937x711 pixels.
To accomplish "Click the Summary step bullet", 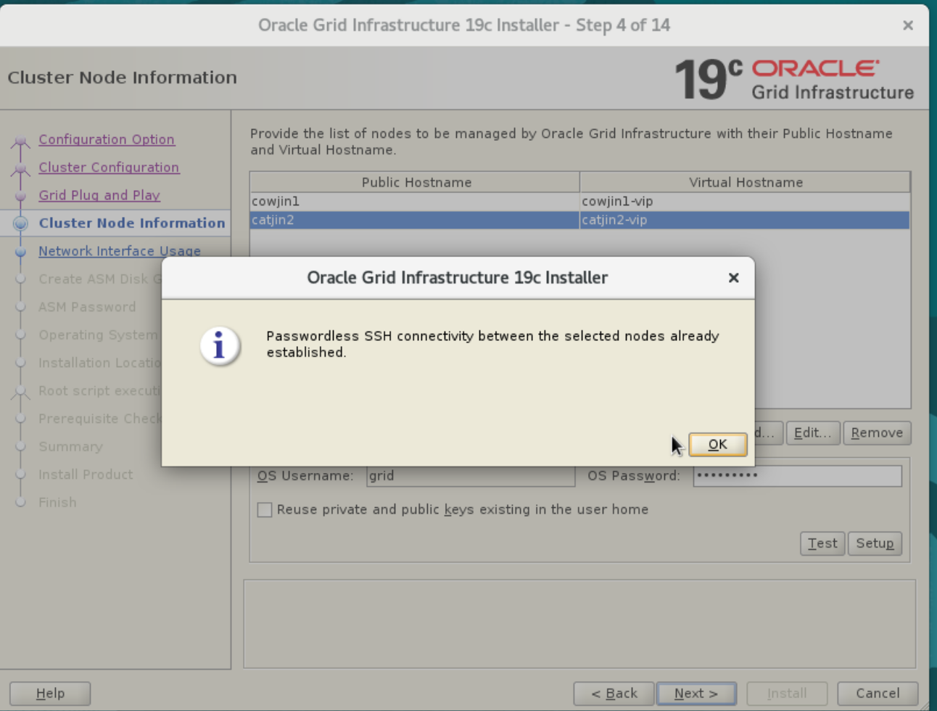I will (20, 447).
